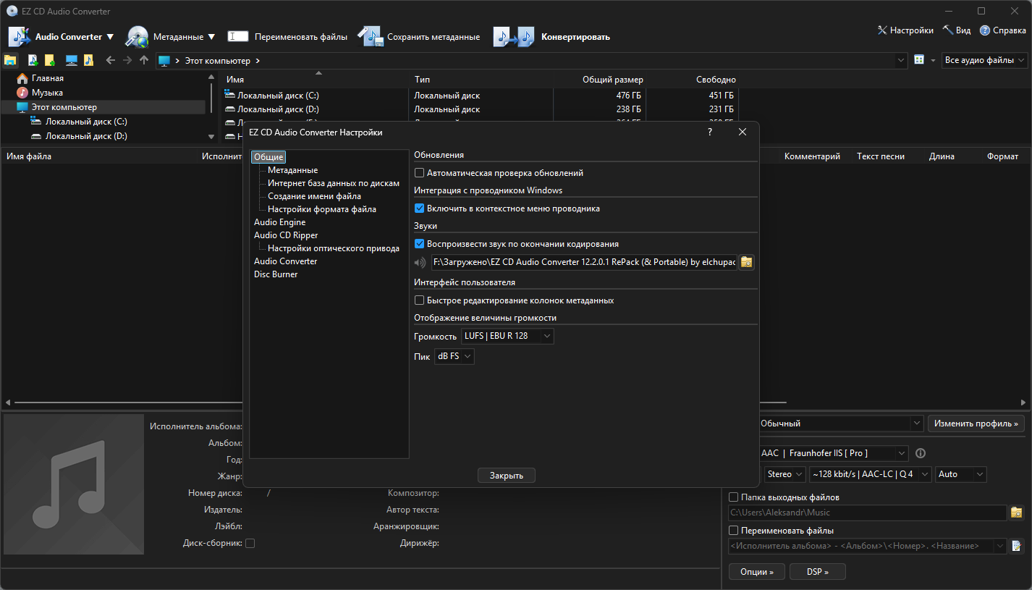Viewport: 1032px width, 590px height.
Task: Click the add audio file icon with green plus
Action: pyautogui.click(x=33, y=60)
